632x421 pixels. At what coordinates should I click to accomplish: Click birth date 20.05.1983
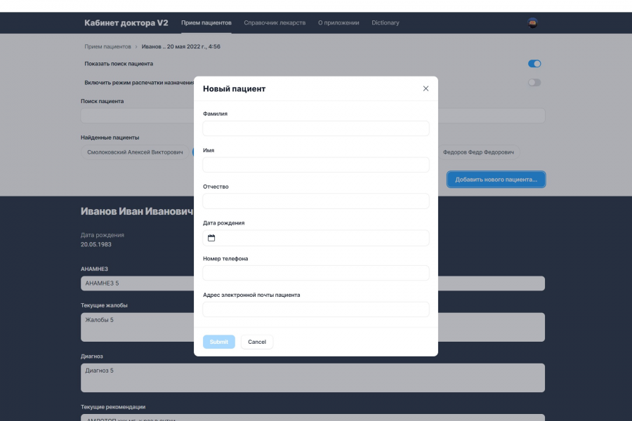tap(96, 245)
